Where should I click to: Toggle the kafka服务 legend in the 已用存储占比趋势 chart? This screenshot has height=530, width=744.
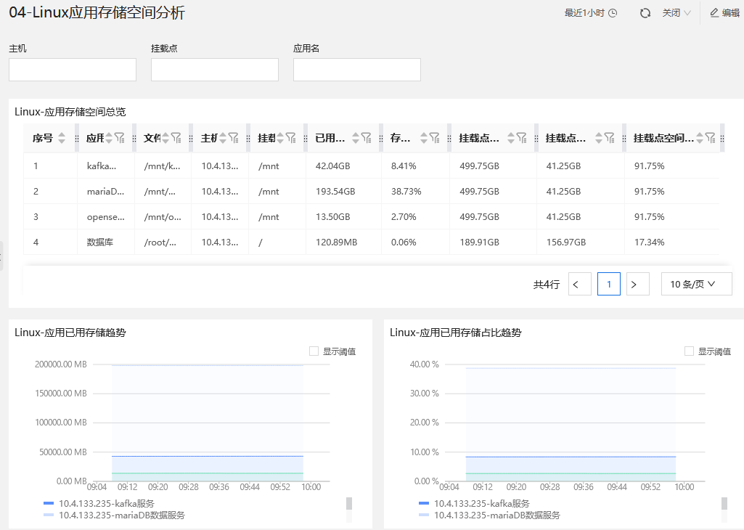(474, 503)
